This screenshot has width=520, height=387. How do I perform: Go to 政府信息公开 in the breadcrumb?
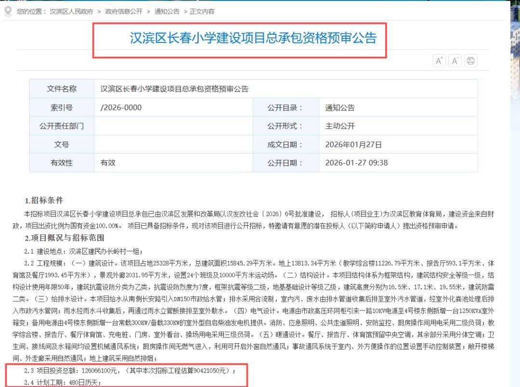pos(125,11)
